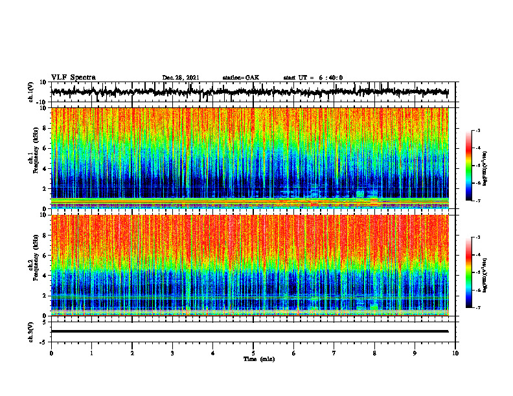Click inside the ch.2 spectrogram panel
This screenshot has width=513, height=396.
click(249, 265)
